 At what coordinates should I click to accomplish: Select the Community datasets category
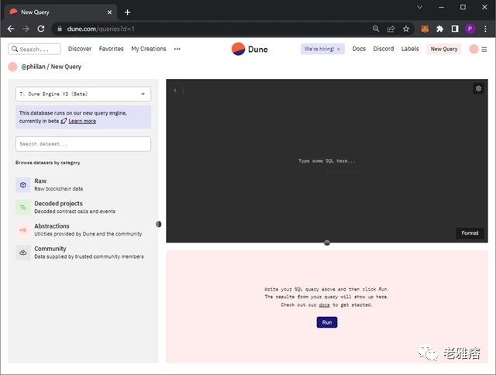coord(83,253)
